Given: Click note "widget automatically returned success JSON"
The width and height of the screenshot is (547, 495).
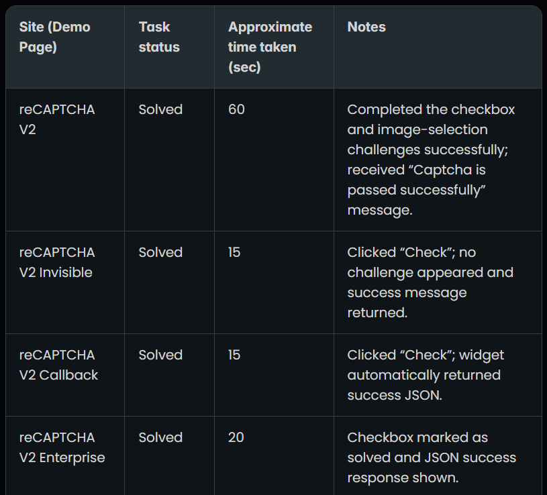Looking at the screenshot, I should [x=426, y=375].
